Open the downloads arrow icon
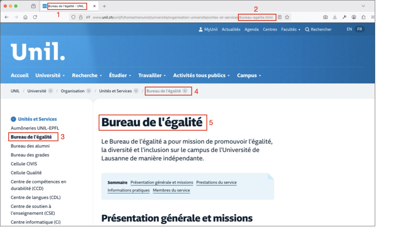 pyautogui.click(x=335, y=17)
